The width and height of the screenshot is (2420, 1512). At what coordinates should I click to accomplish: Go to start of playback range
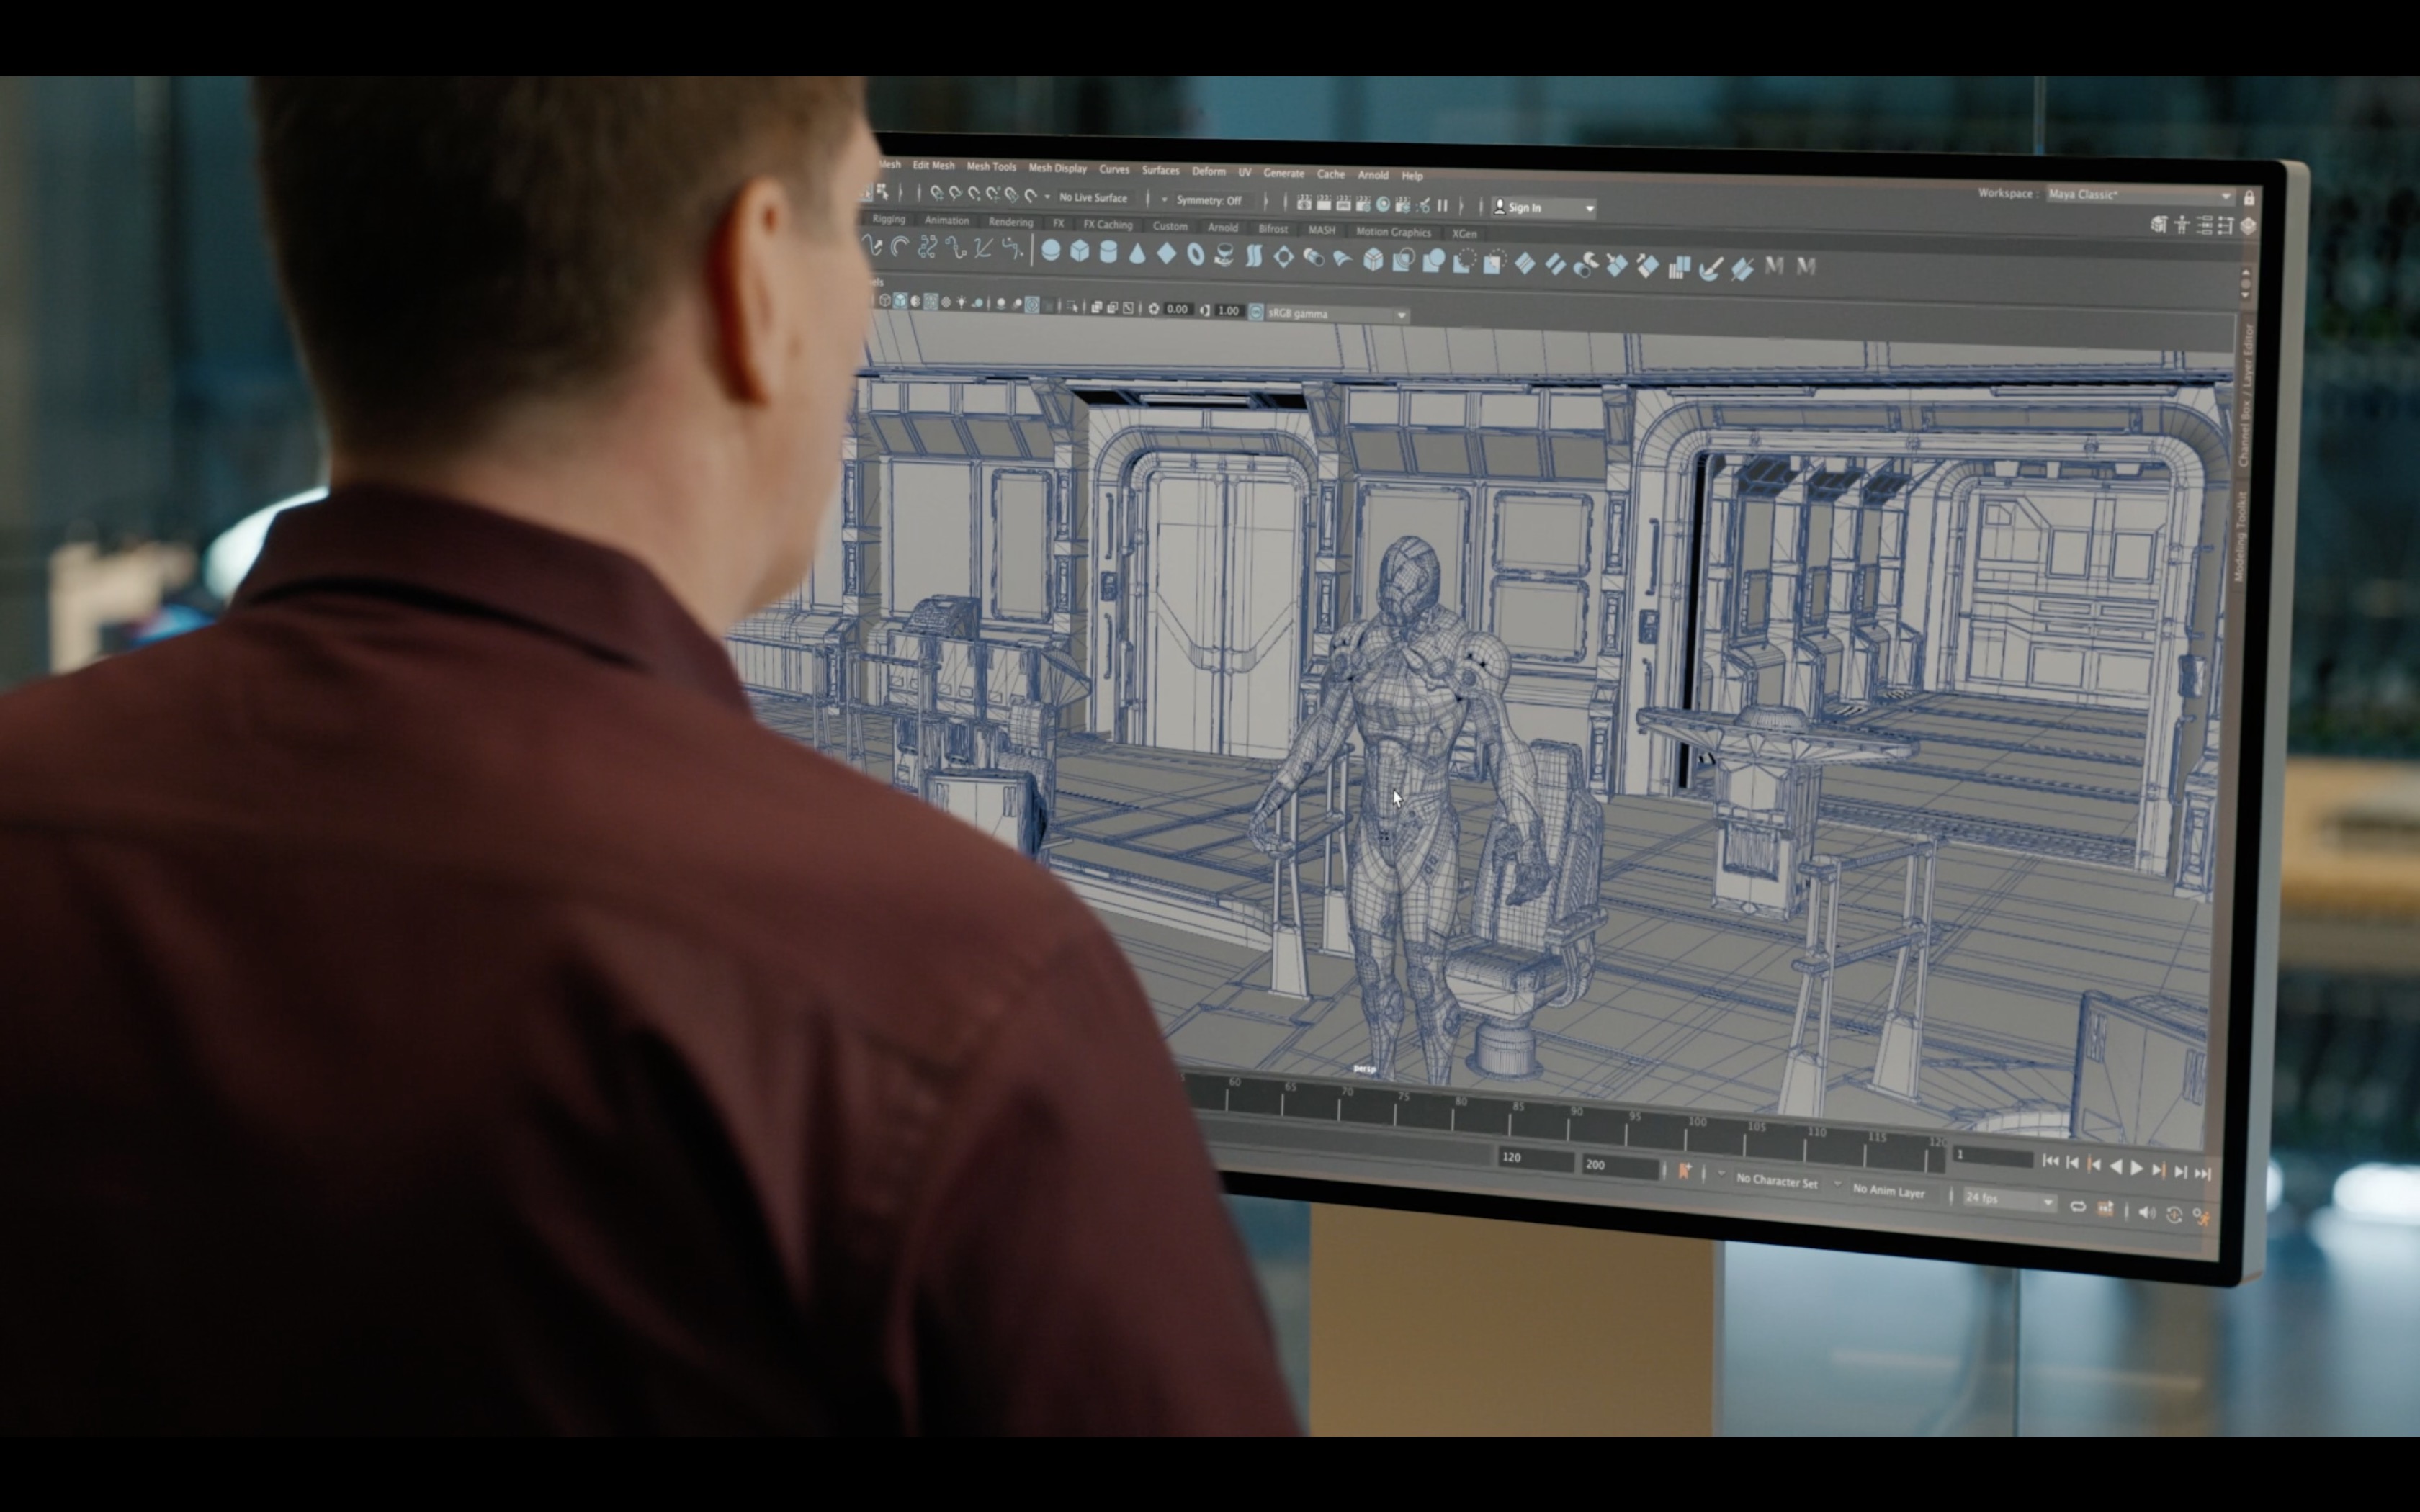click(2050, 1162)
